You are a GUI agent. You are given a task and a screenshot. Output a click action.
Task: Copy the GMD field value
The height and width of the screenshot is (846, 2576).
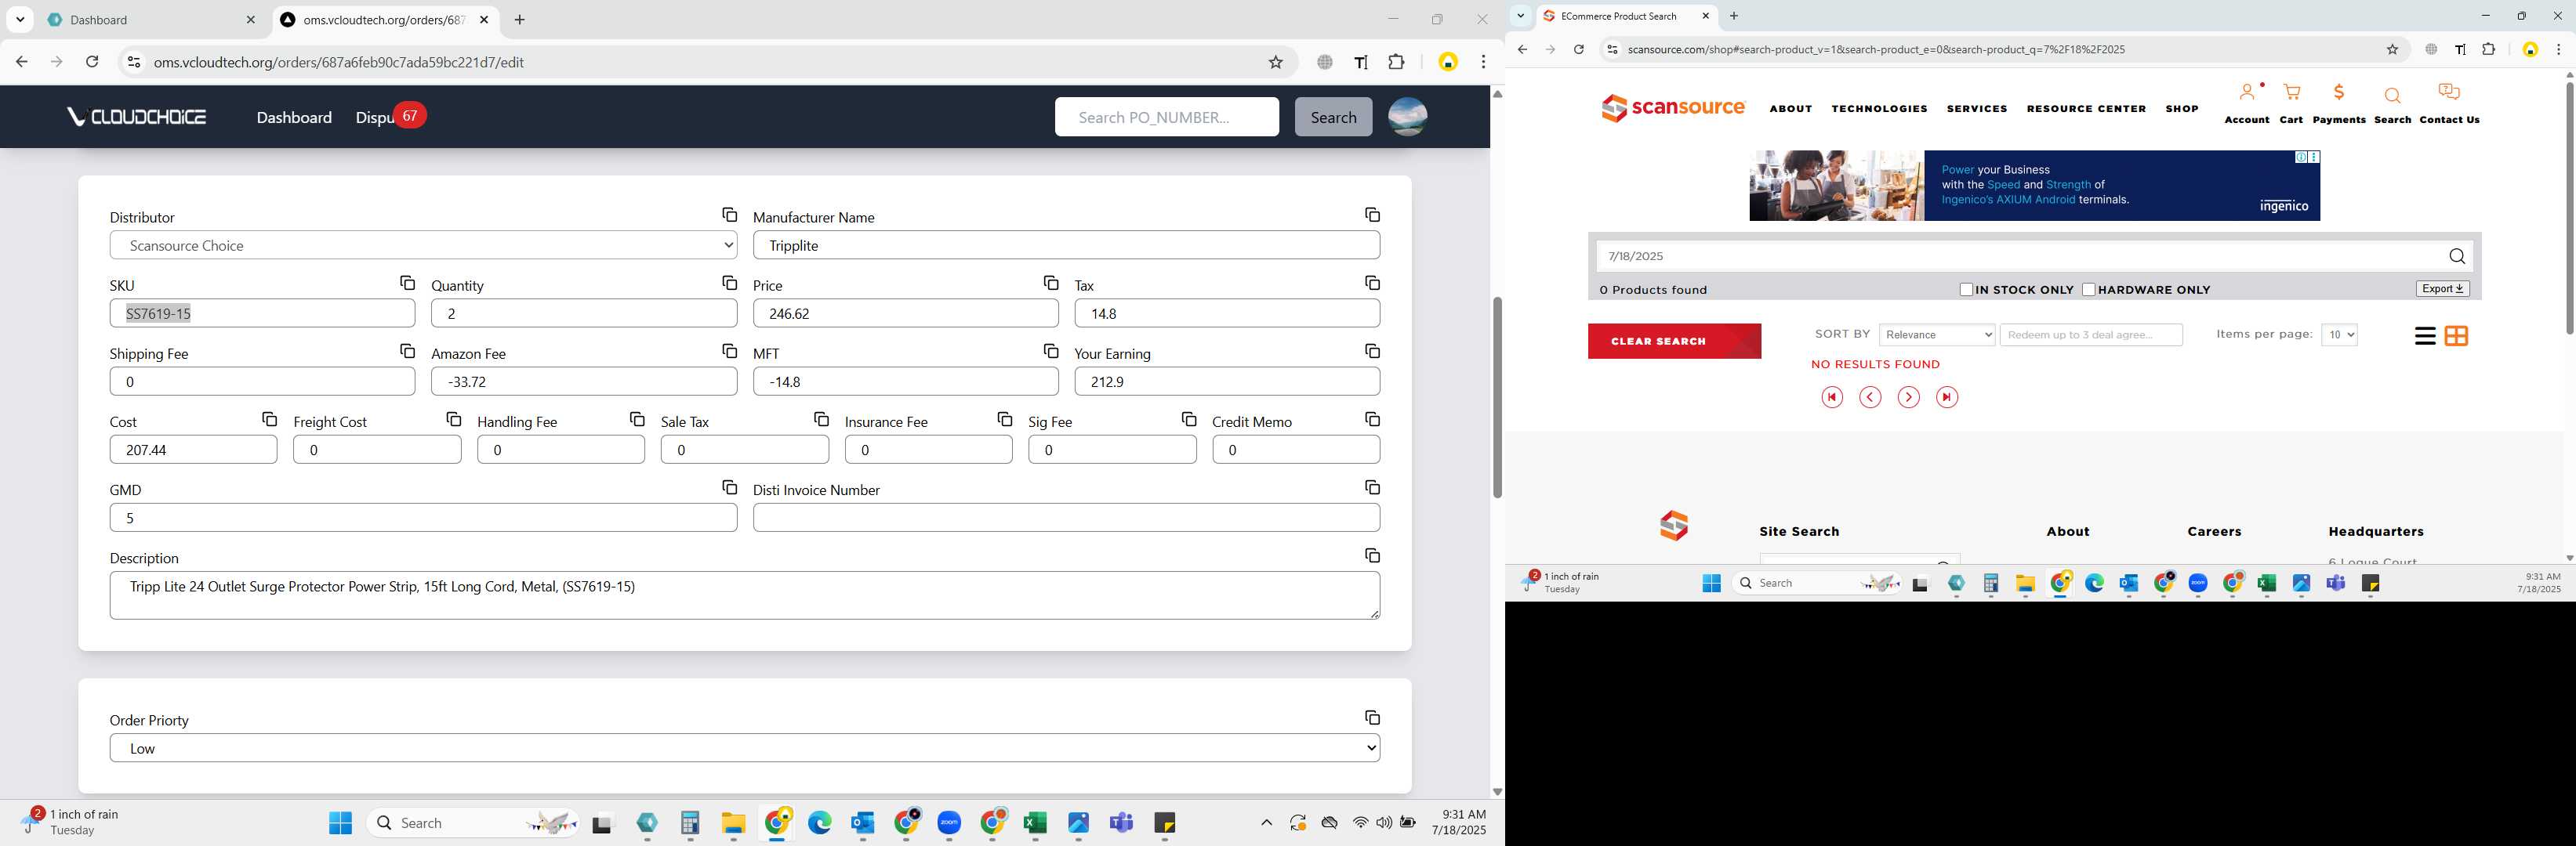point(729,486)
